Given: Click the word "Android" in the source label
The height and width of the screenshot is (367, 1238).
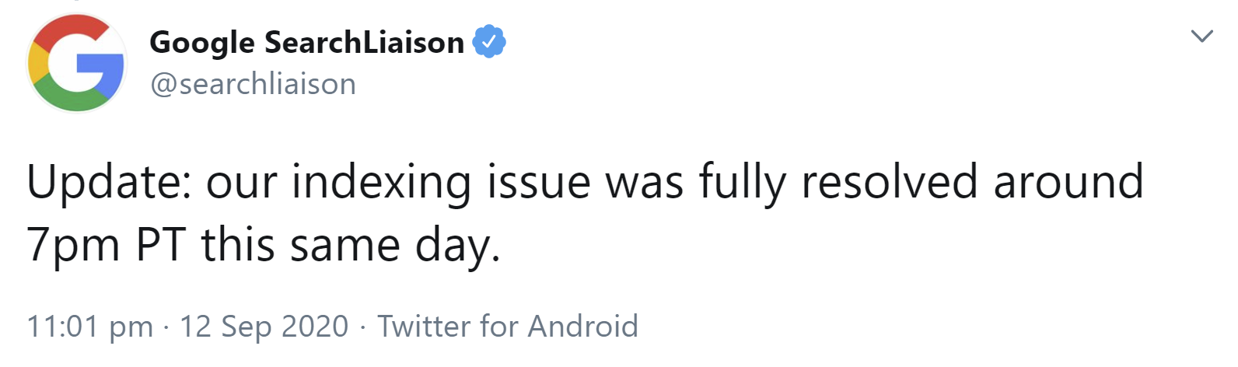Looking at the screenshot, I should click(582, 327).
